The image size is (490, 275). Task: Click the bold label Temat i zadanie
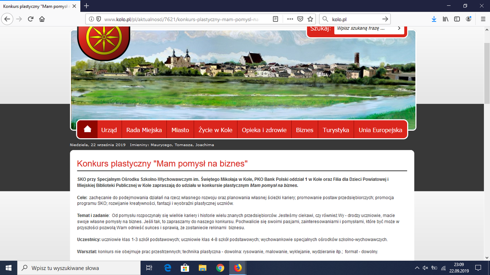tap(93, 215)
